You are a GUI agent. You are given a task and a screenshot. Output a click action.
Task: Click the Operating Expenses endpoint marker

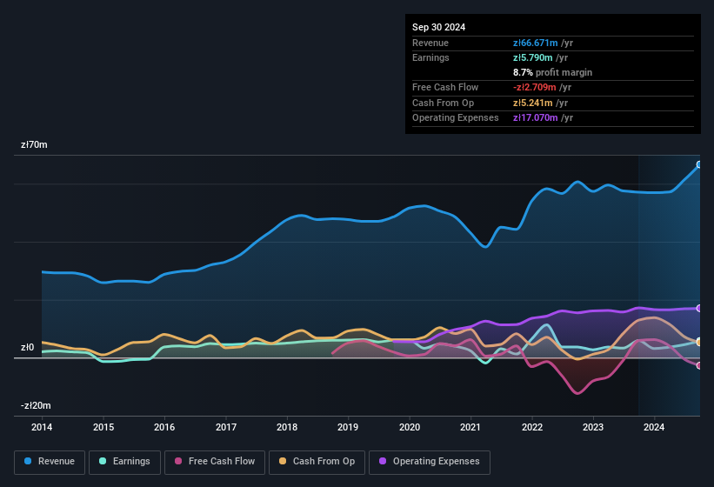click(699, 308)
